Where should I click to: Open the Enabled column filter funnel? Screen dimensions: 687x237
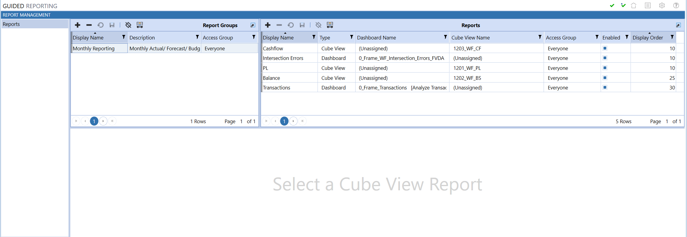[627, 37]
